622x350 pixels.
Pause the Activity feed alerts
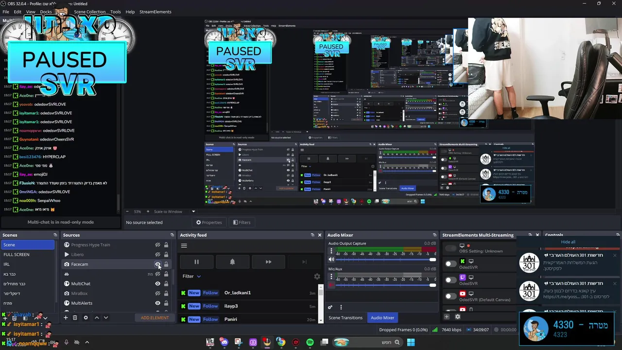[x=196, y=262]
